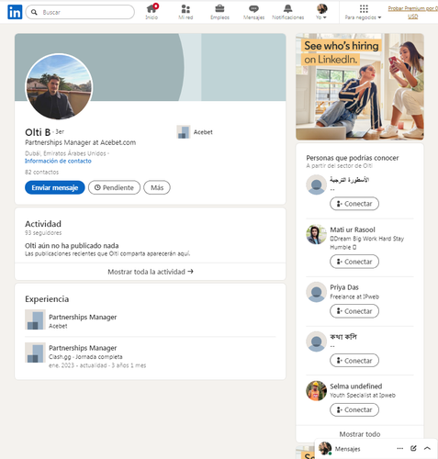The height and width of the screenshot is (459, 438).
Task: Click See who's hiring advertisement
Action: tap(360, 87)
